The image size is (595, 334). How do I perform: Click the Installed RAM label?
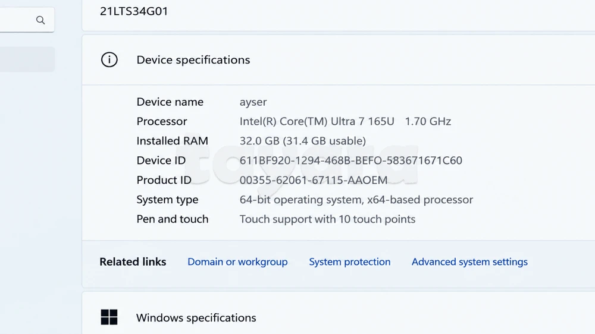coord(173,141)
